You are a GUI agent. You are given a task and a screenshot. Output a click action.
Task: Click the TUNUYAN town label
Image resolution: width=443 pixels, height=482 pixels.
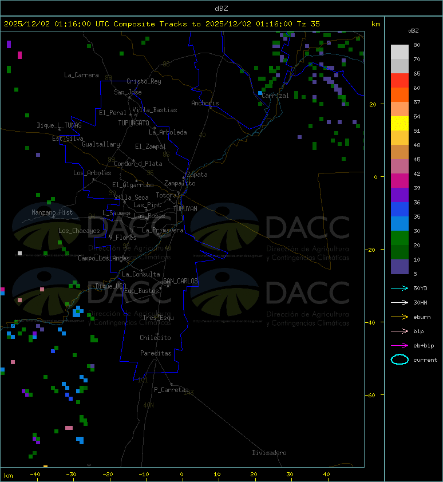[185, 209]
